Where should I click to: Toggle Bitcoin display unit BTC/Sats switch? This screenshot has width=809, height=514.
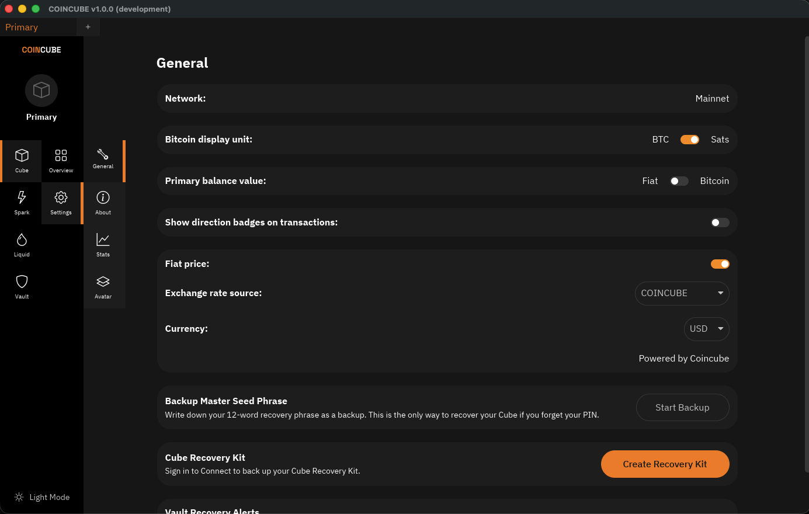tap(690, 140)
